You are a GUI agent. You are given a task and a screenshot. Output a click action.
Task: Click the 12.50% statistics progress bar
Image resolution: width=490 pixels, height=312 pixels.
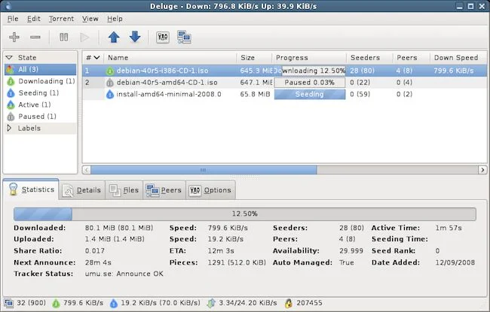(245, 214)
